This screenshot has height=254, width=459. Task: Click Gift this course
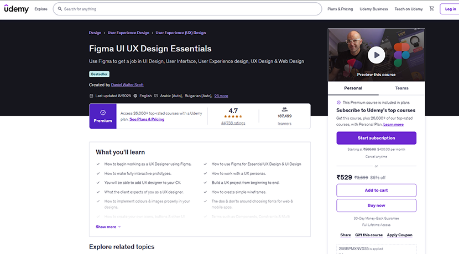point(369,235)
